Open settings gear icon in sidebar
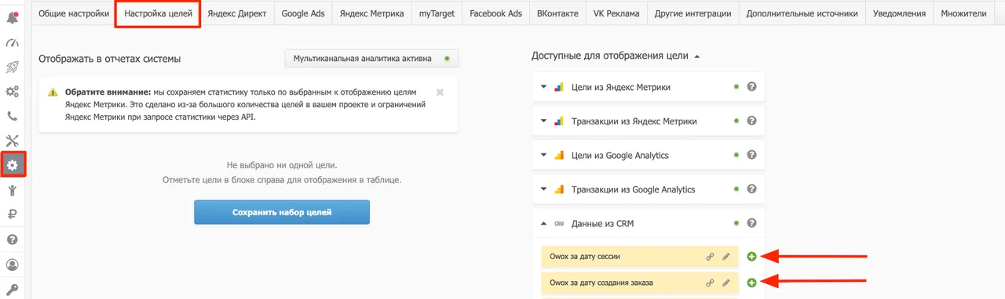 click(13, 165)
